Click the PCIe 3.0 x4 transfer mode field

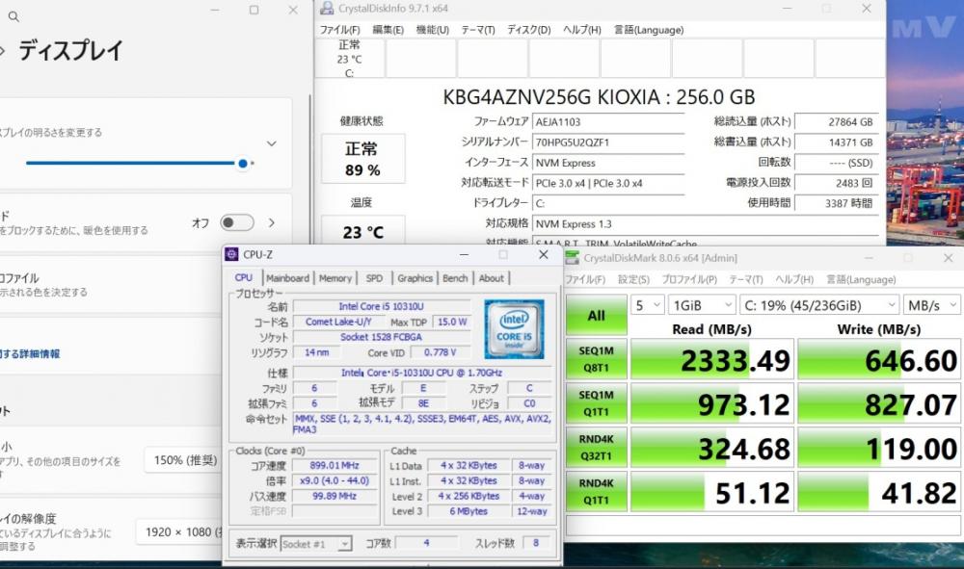608,183
